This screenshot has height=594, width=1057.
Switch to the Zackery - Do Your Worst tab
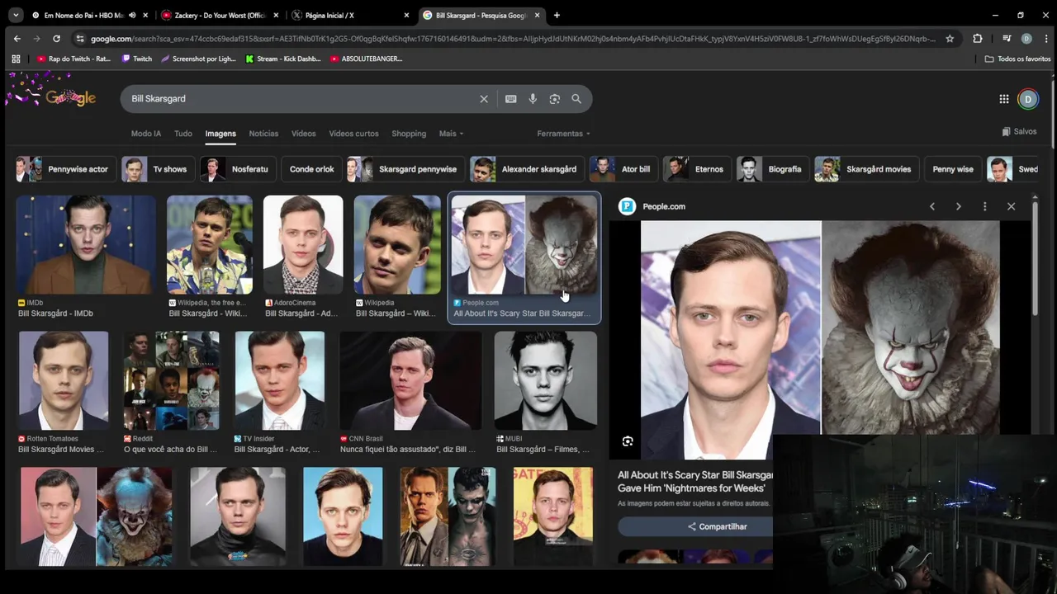tap(220, 15)
